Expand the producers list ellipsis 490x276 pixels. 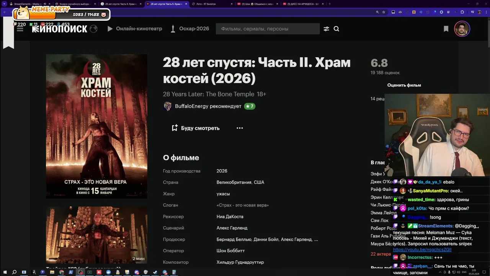coord(316,240)
